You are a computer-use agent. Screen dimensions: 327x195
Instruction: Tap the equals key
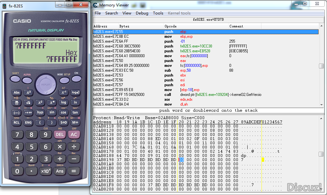click(x=74, y=171)
